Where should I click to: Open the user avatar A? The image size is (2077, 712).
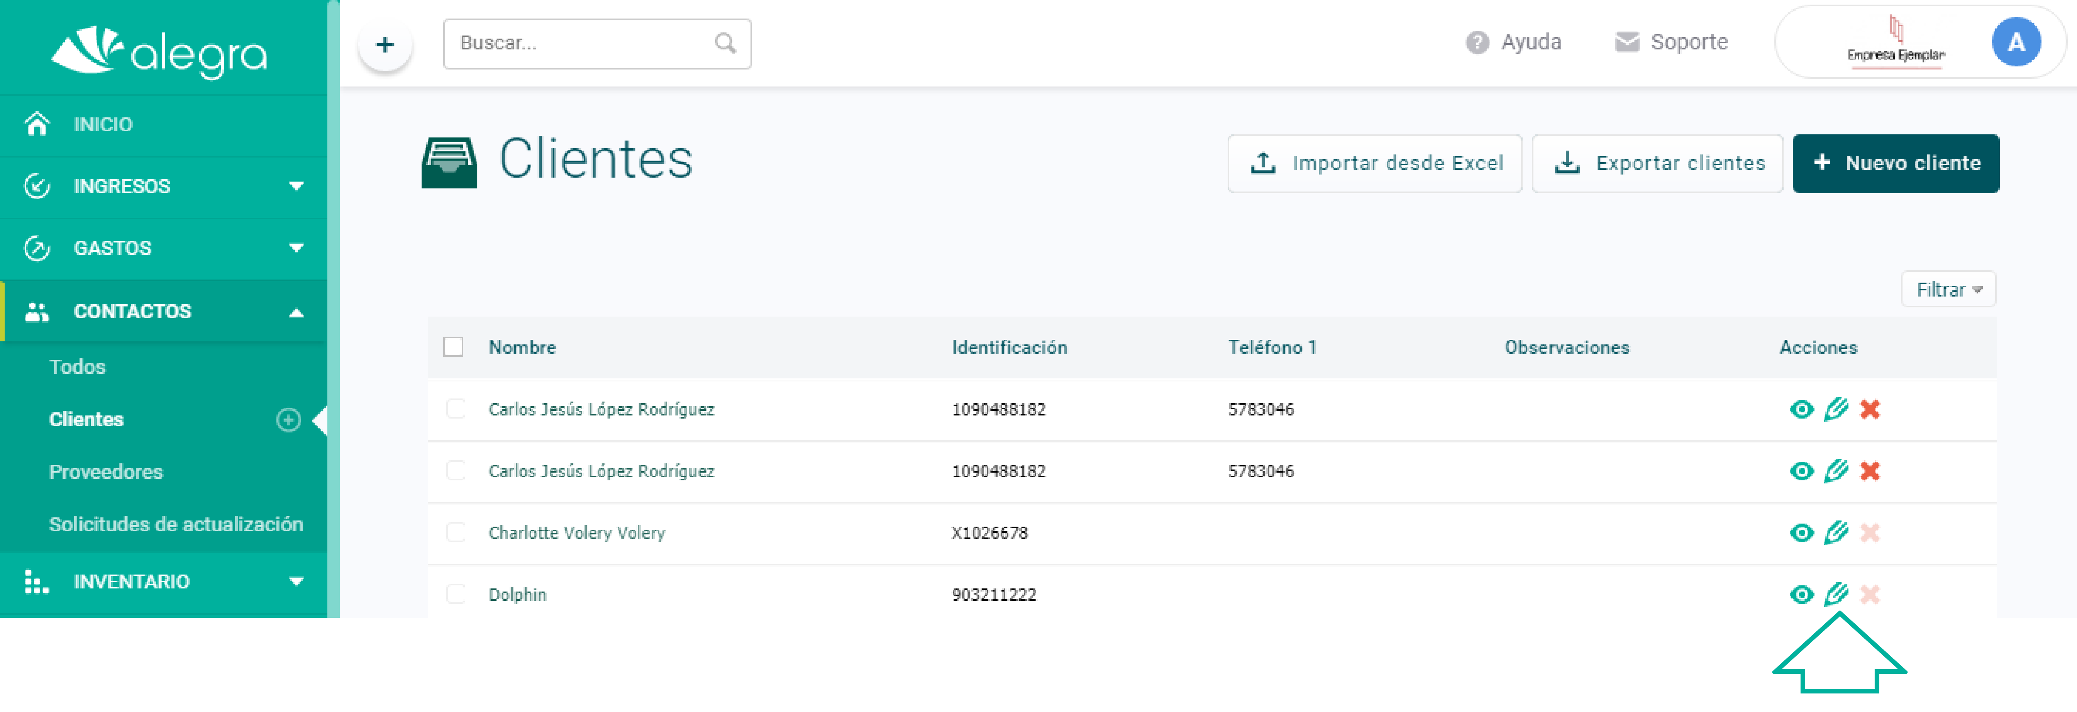2016,42
